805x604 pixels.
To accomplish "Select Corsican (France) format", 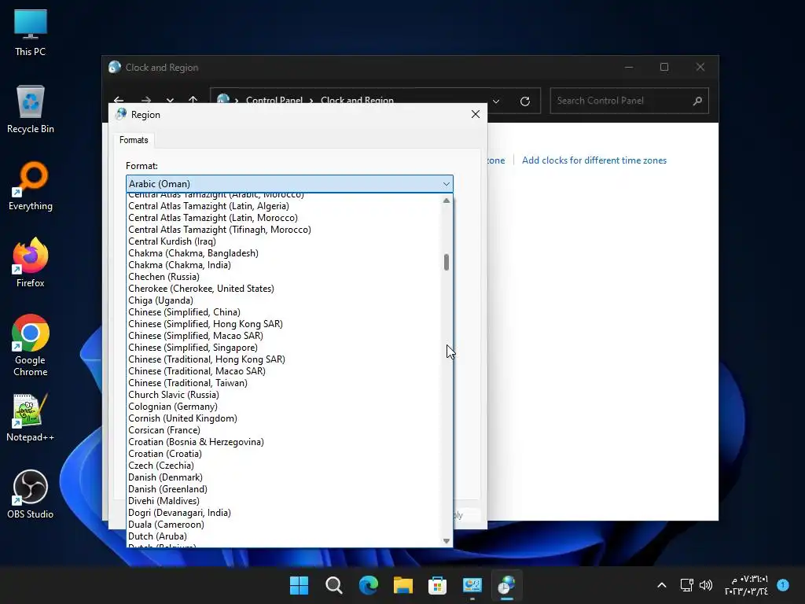I will (284, 430).
